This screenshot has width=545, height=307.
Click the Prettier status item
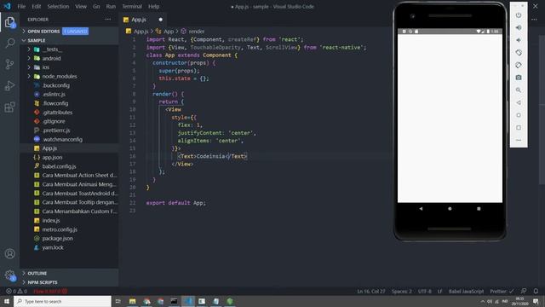click(502, 291)
